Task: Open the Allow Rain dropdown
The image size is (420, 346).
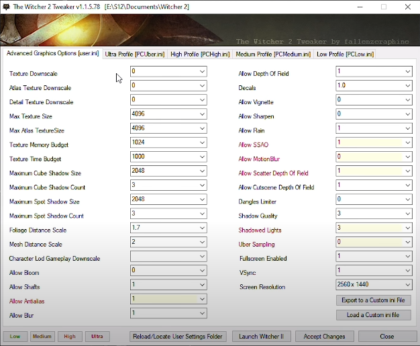Action: [374, 128]
